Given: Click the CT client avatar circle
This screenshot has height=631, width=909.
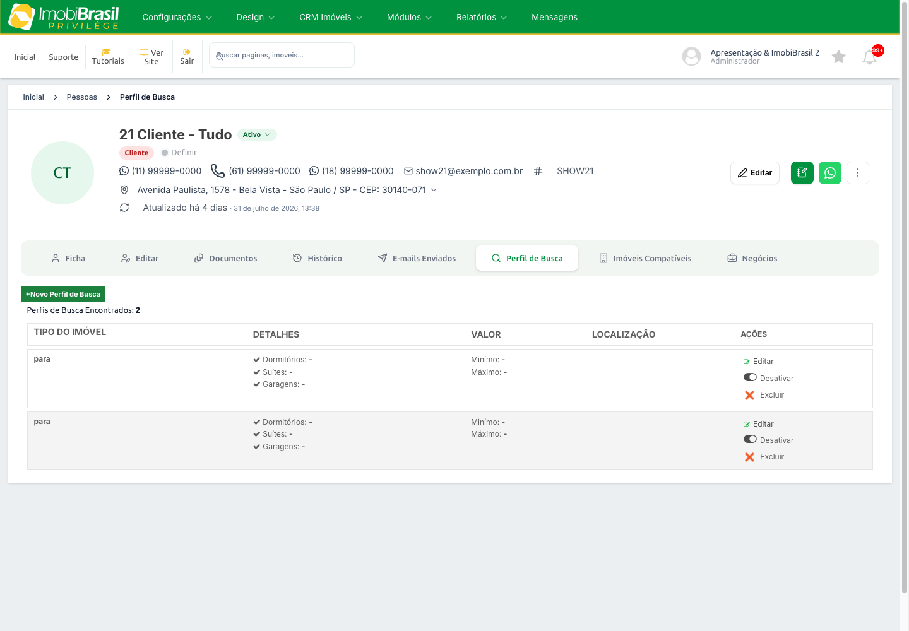Looking at the screenshot, I should [62, 173].
